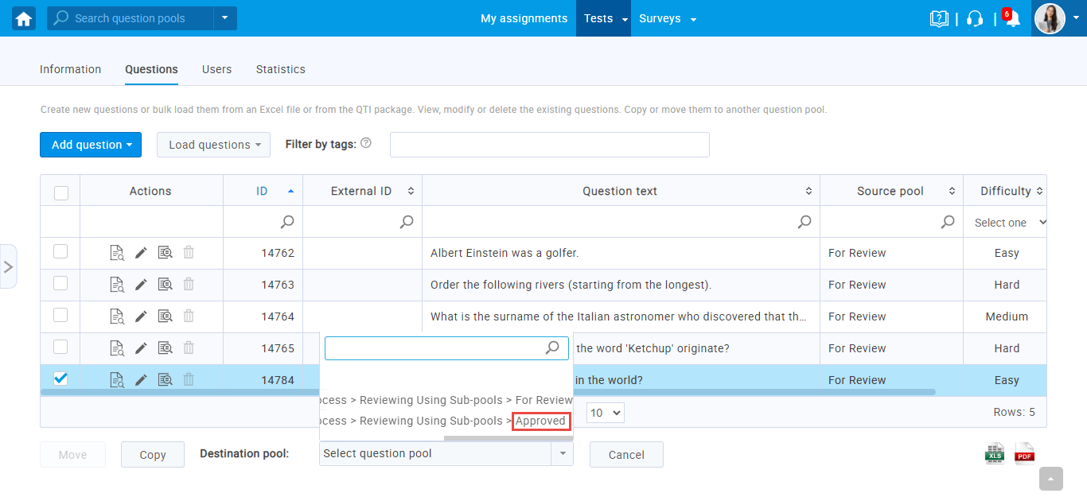Image resolution: width=1087 pixels, height=497 pixels.
Task: Open the Add question dropdown
Action: [x=91, y=145]
